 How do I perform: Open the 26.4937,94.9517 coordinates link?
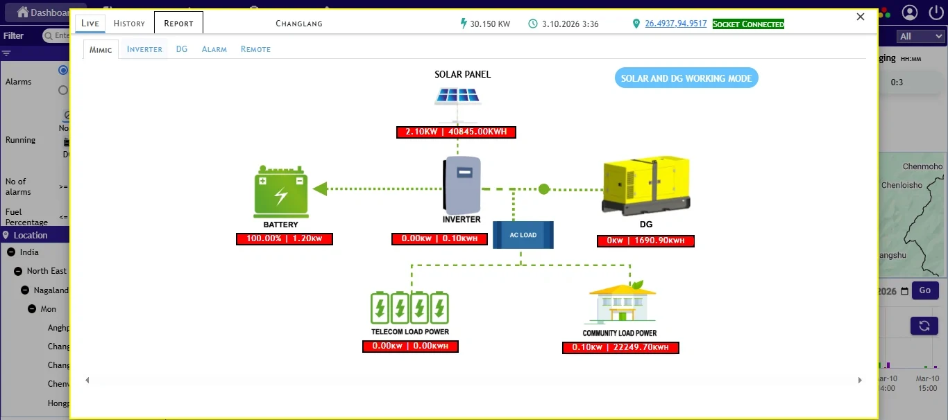coord(675,23)
